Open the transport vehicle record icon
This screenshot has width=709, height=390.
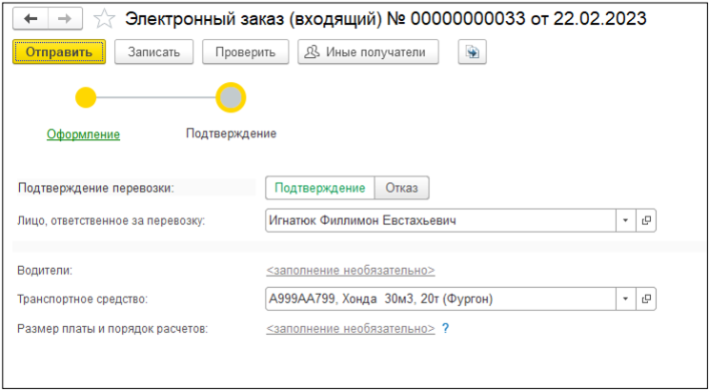[646, 299]
